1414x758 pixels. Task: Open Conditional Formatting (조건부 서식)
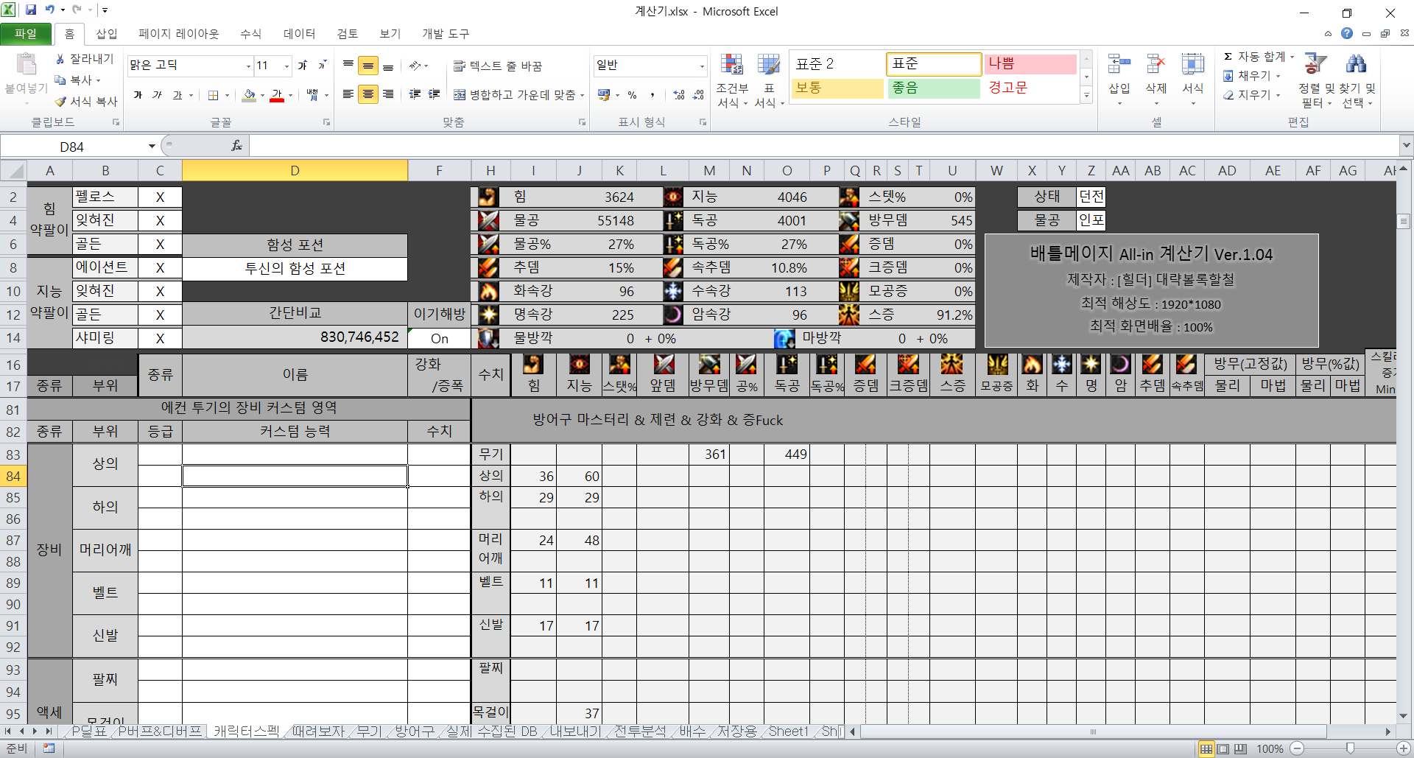pyautogui.click(x=731, y=66)
